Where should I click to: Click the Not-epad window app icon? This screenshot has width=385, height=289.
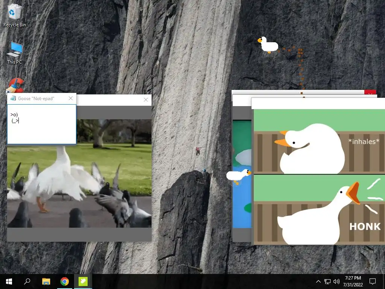click(x=13, y=98)
